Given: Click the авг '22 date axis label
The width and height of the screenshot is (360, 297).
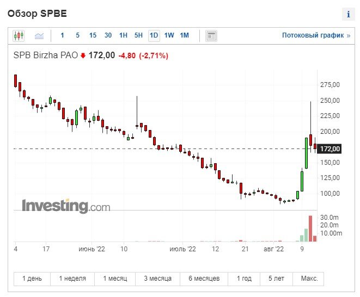Looking at the screenshot, I should coord(273,249).
